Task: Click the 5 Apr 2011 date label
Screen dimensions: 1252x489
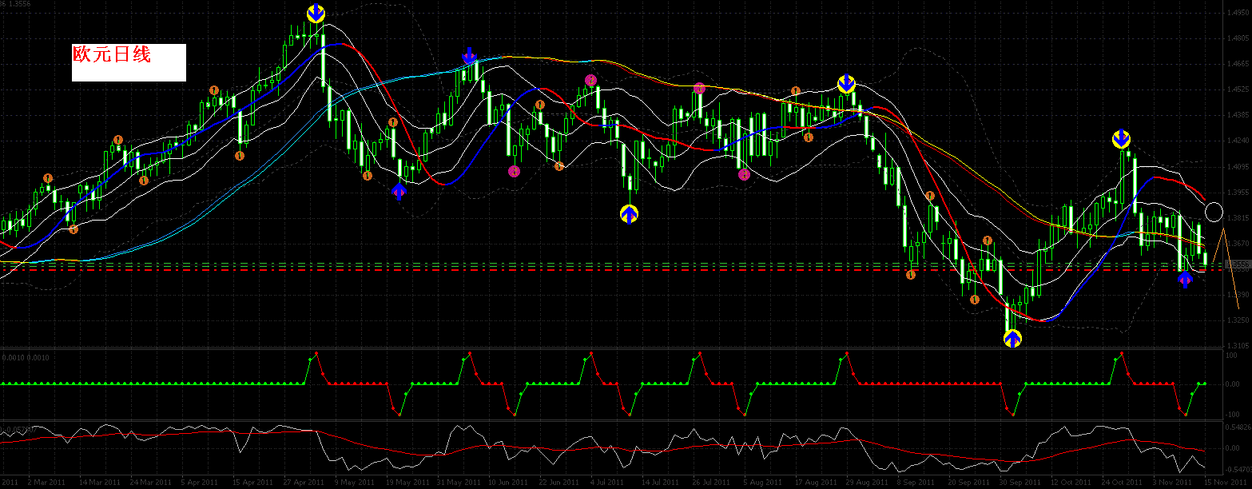Action: pyautogui.click(x=200, y=483)
